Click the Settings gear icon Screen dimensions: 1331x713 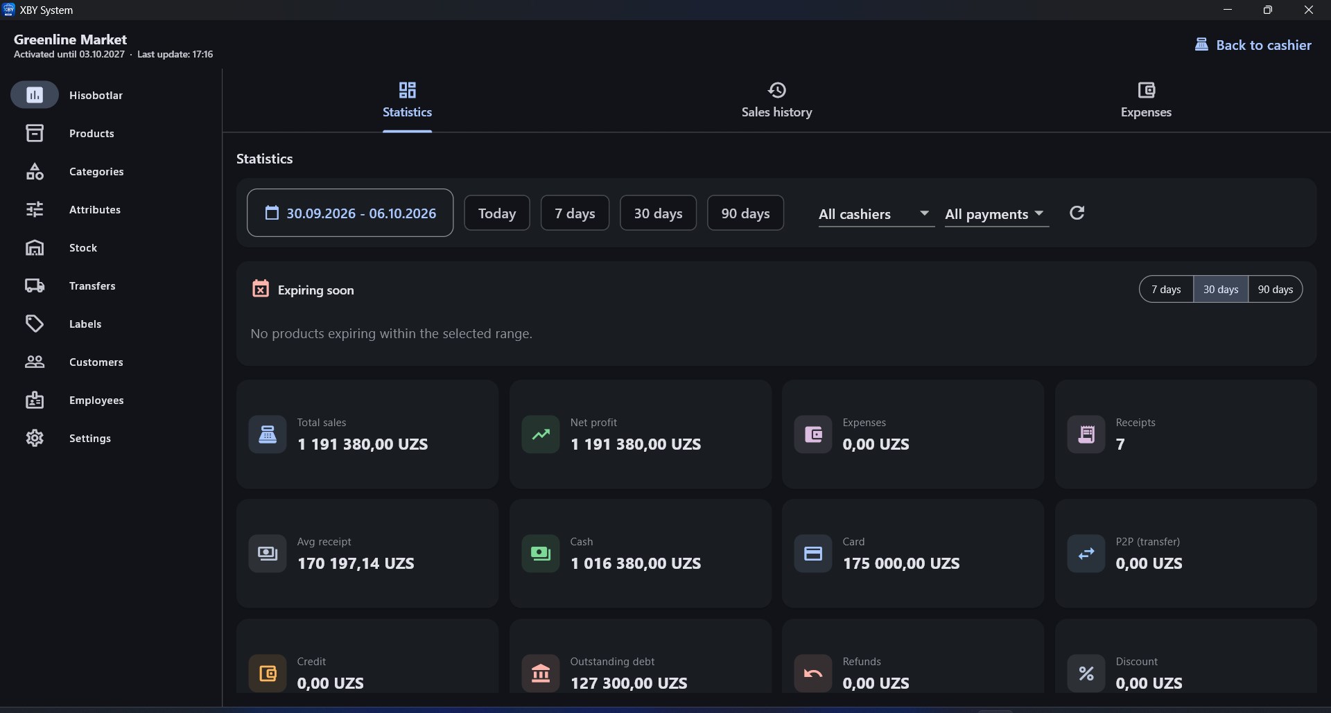click(x=35, y=438)
